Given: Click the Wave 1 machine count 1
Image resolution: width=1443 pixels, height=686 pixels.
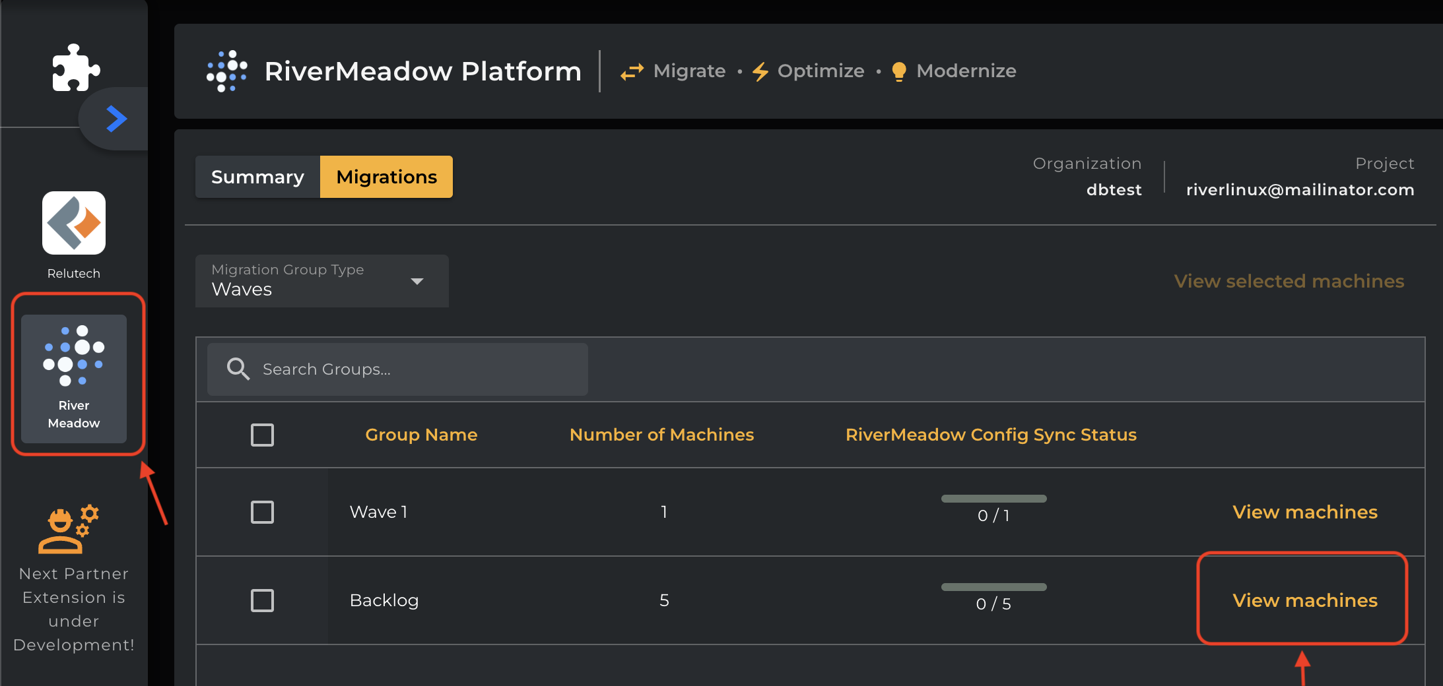Looking at the screenshot, I should (x=664, y=512).
